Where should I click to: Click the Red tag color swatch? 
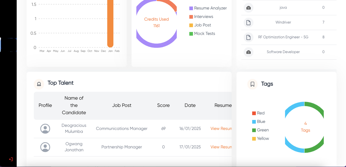click(254, 113)
